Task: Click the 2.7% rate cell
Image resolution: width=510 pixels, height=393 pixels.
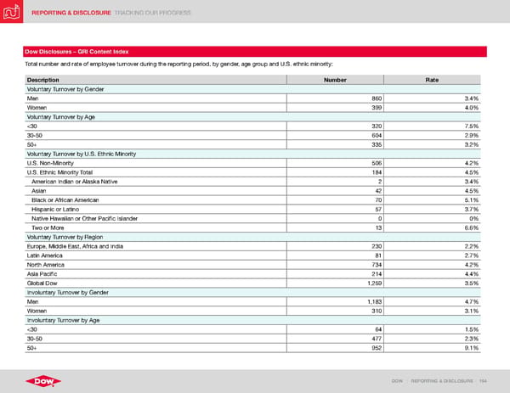Action: click(433, 255)
